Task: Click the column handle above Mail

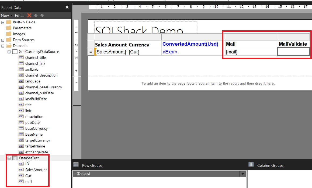Action: [x=251, y=37]
